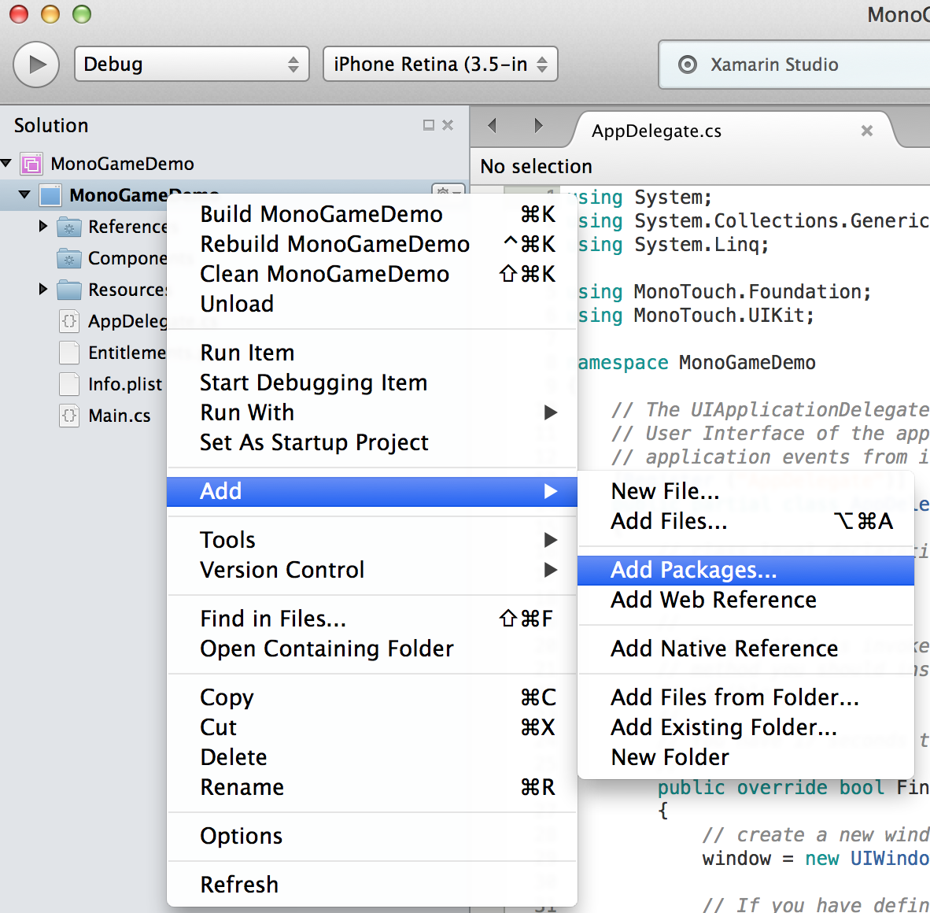Click the AppDelegate file icon in tree
The width and height of the screenshot is (930, 913).
pos(69,321)
